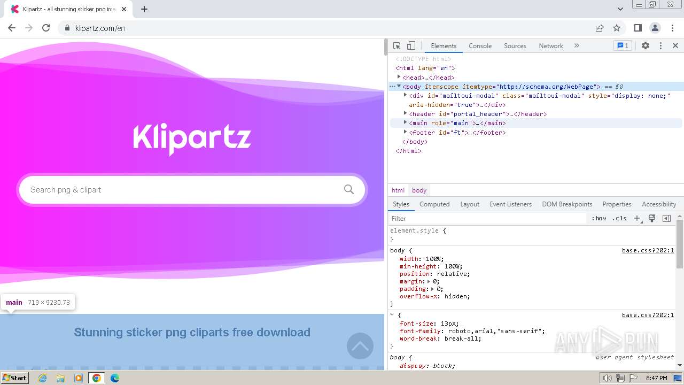
Task: Open the volume control tray icon
Action: (x=608, y=378)
